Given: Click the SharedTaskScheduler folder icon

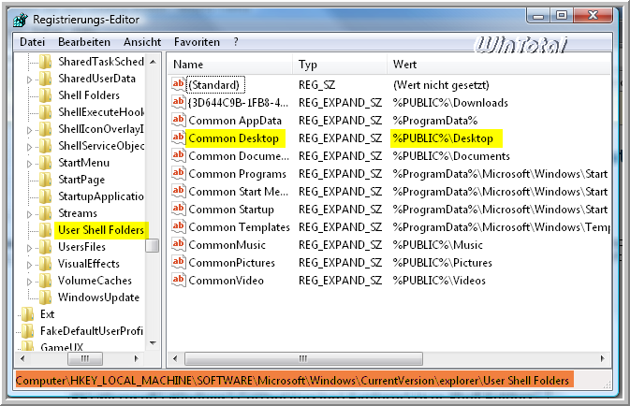Looking at the screenshot, I should click(46, 62).
